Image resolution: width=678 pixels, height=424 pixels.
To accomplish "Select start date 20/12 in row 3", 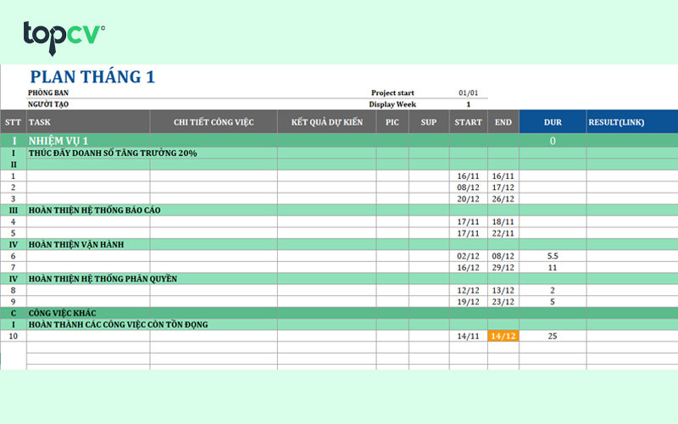I will [469, 199].
